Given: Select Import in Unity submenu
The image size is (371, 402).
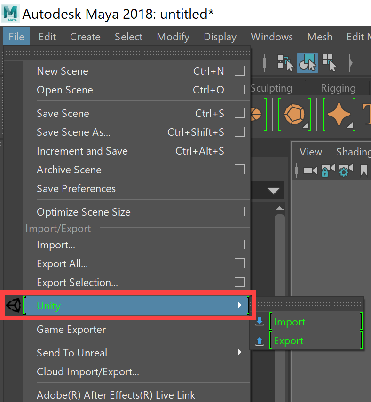Looking at the screenshot, I should tap(316, 322).
